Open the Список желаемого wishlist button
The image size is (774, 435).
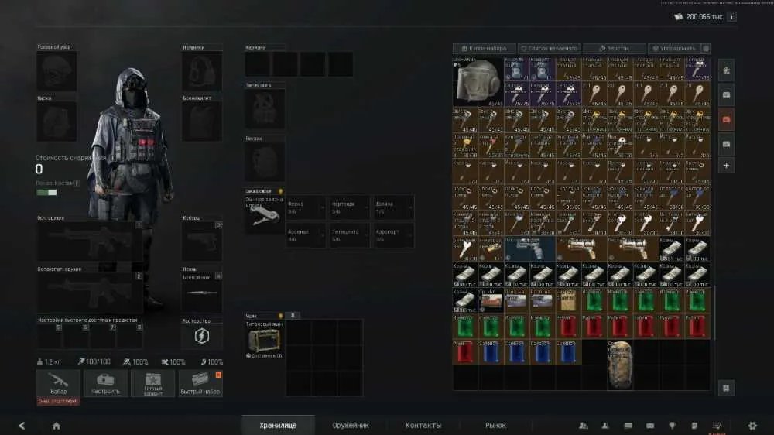coord(550,49)
